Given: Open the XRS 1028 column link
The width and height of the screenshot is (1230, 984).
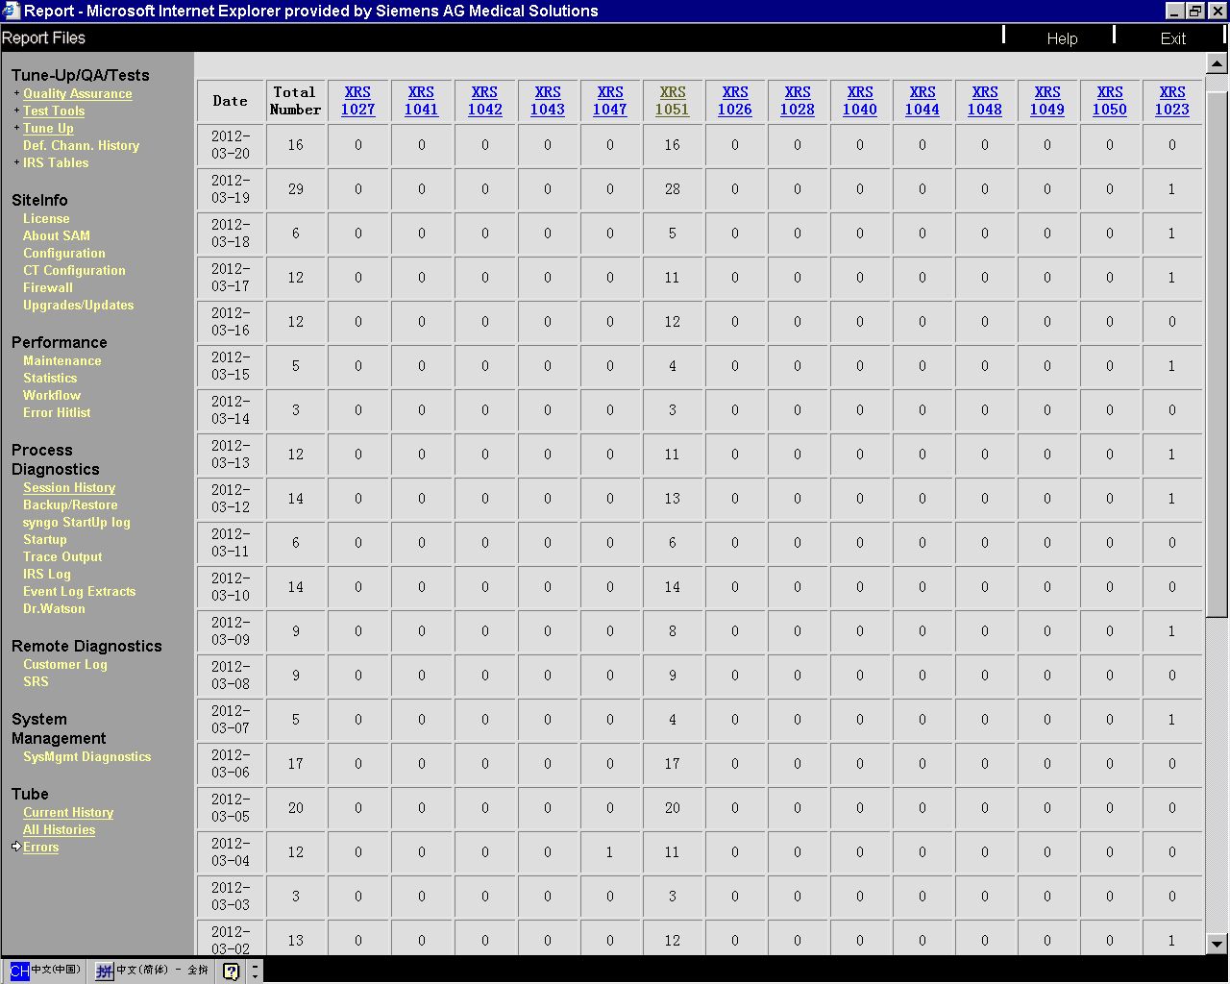Looking at the screenshot, I should point(798,101).
